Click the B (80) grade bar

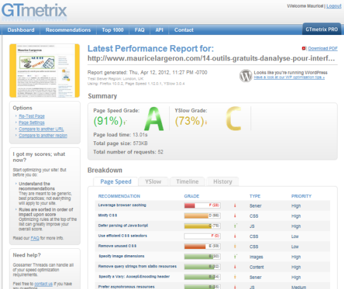point(202,257)
